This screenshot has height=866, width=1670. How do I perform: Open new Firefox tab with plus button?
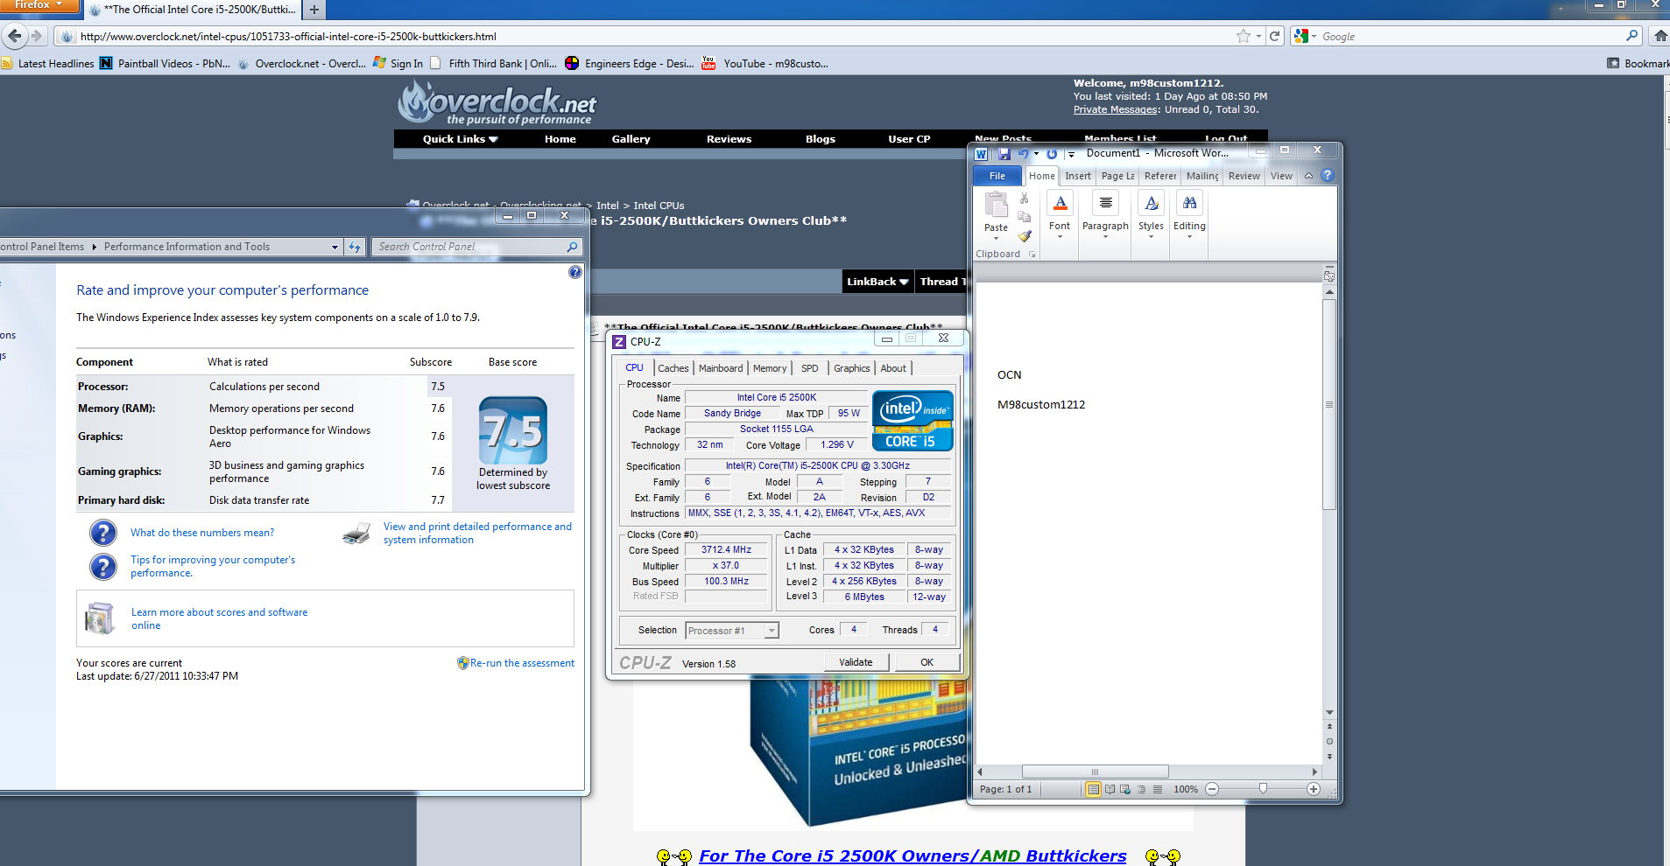[x=314, y=10]
